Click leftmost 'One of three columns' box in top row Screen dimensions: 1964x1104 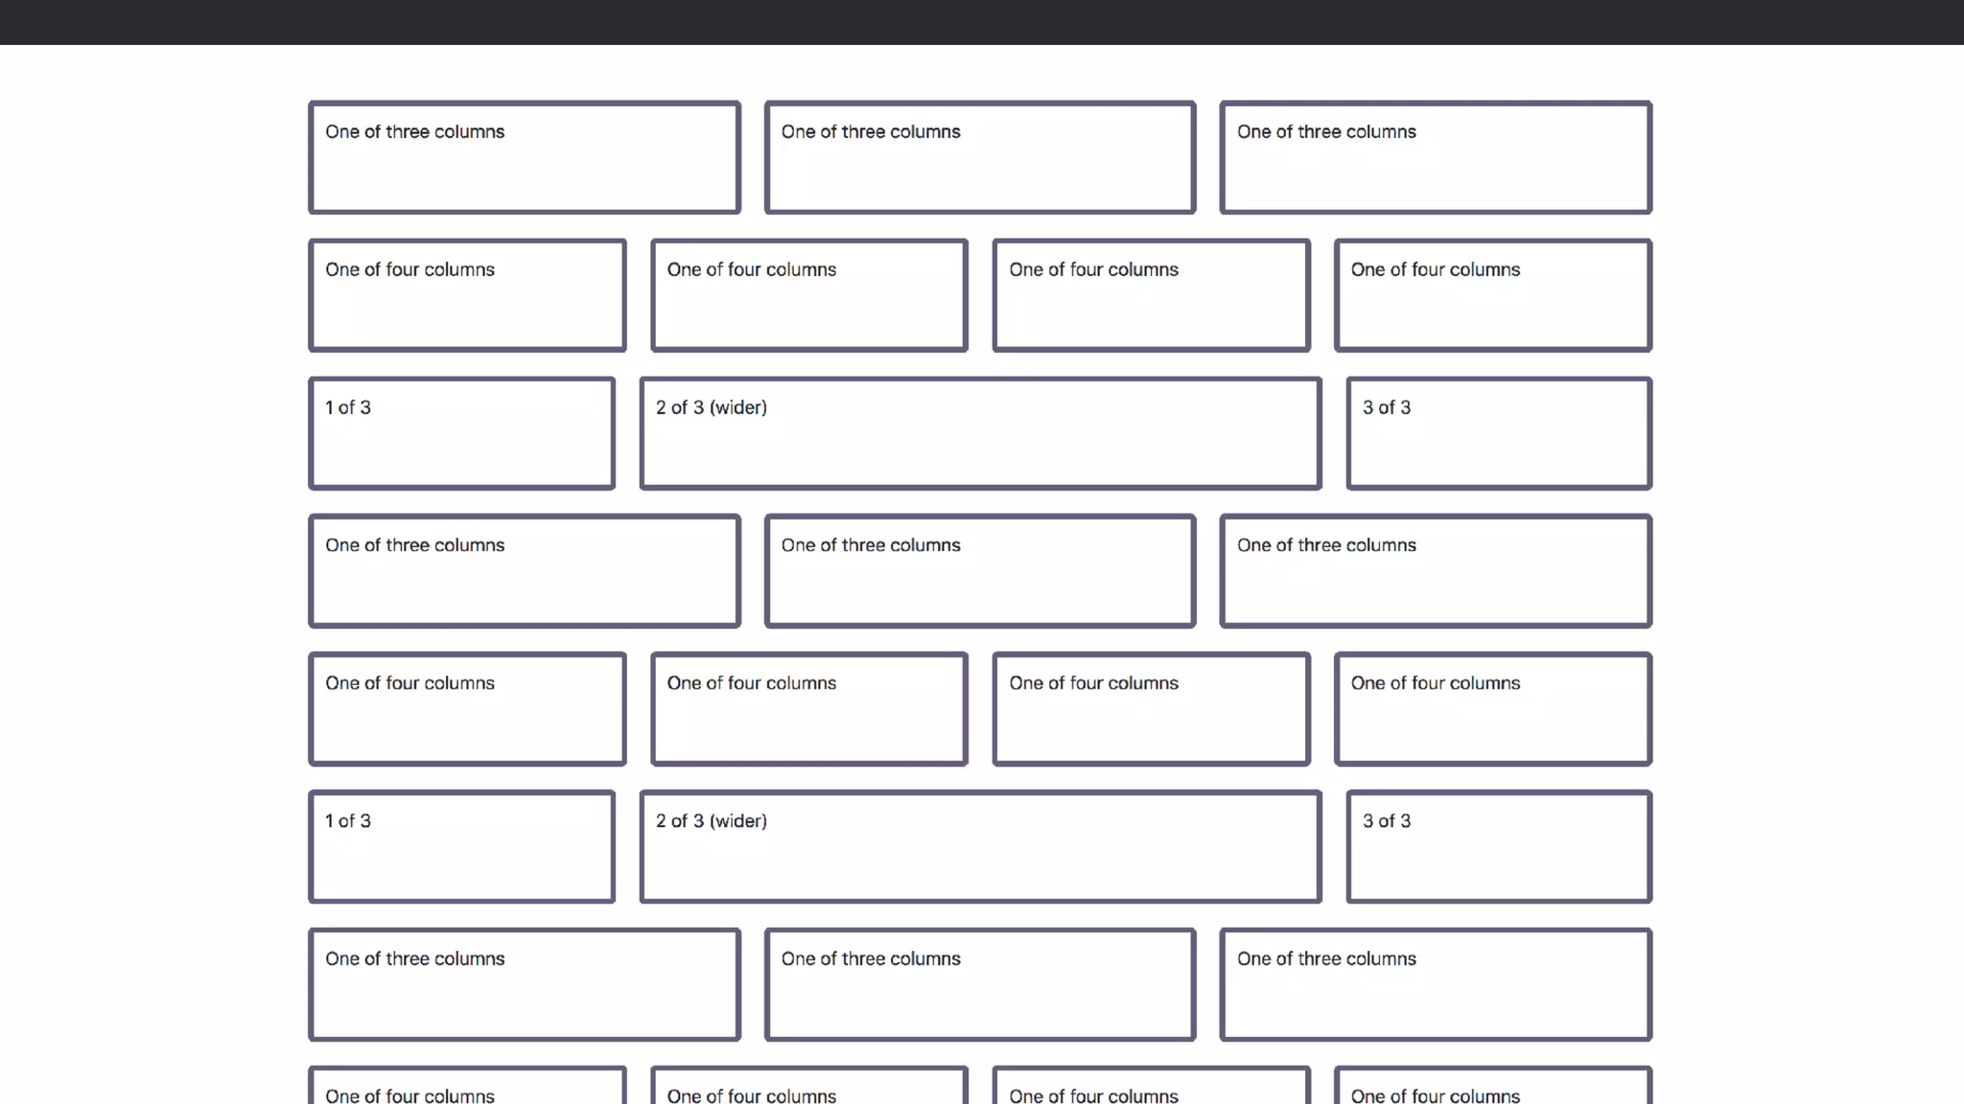pyautogui.click(x=524, y=157)
